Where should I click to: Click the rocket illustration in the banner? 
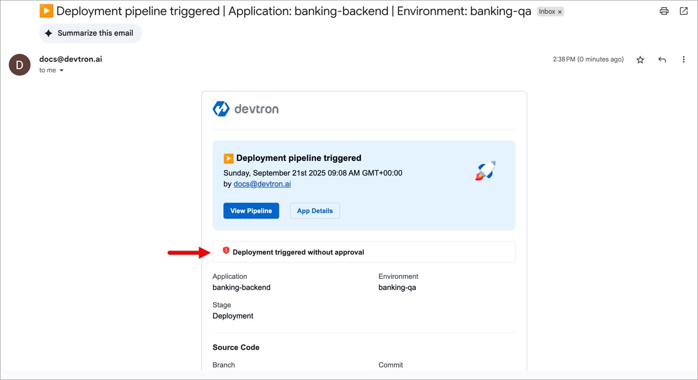click(484, 170)
